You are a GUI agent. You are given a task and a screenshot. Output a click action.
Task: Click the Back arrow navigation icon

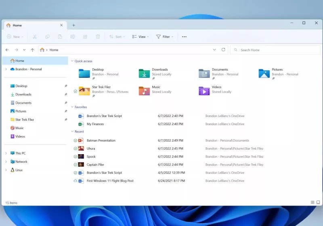(x=7, y=50)
